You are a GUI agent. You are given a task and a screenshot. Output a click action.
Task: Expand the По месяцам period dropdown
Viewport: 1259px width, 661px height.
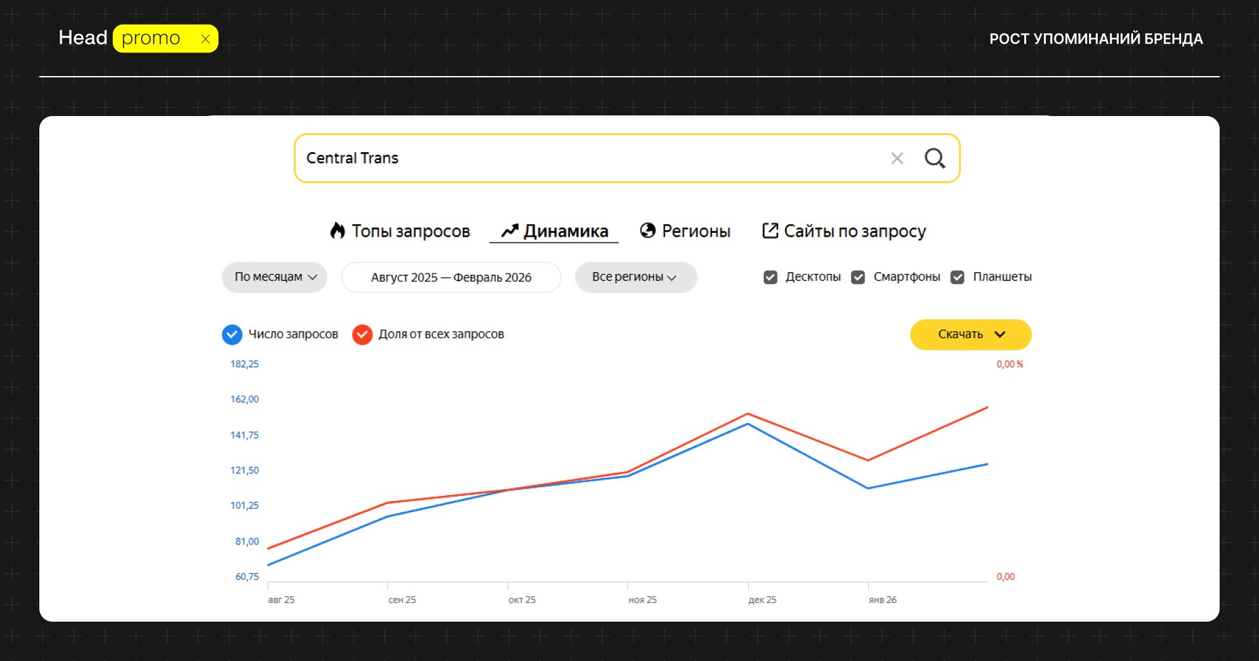tap(275, 277)
